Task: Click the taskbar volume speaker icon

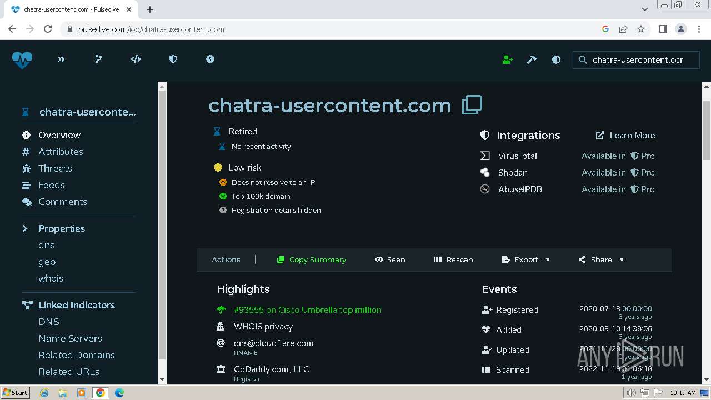Action: click(632, 393)
